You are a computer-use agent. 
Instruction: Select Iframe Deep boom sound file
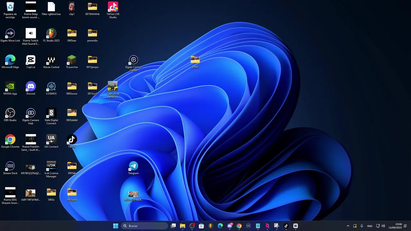(31, 10)
